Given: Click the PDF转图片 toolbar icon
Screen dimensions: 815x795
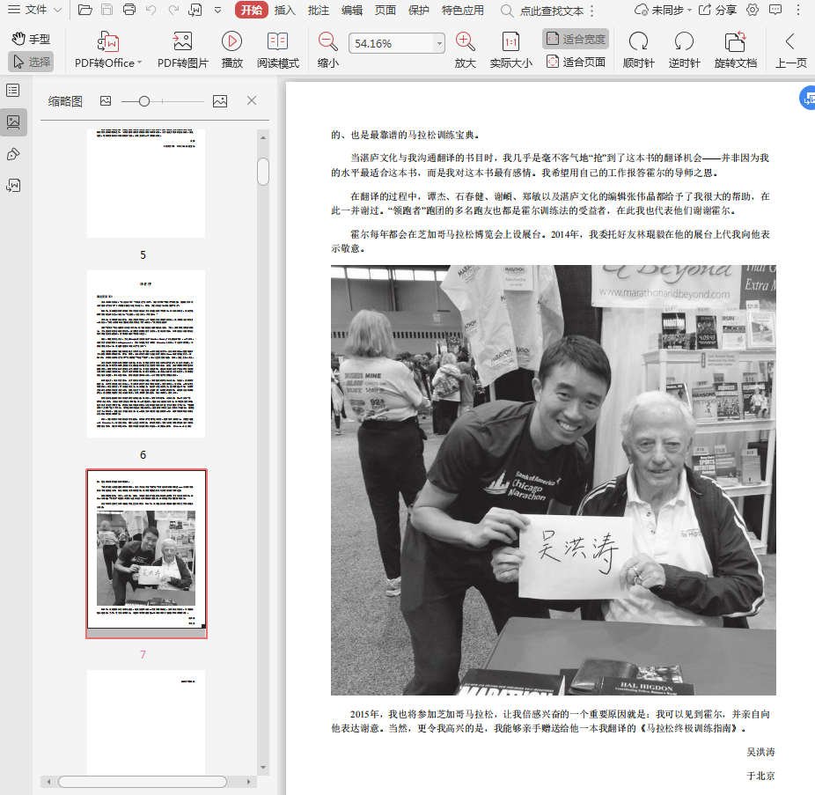Looking at the screenshot, I should tap(182, 42).
